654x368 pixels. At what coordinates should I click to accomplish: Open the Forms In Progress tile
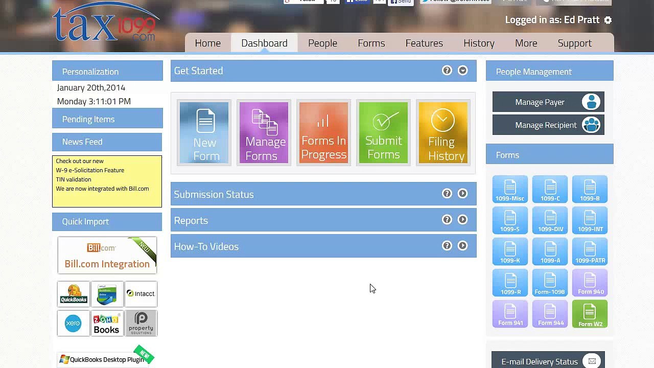click(323, 133)
